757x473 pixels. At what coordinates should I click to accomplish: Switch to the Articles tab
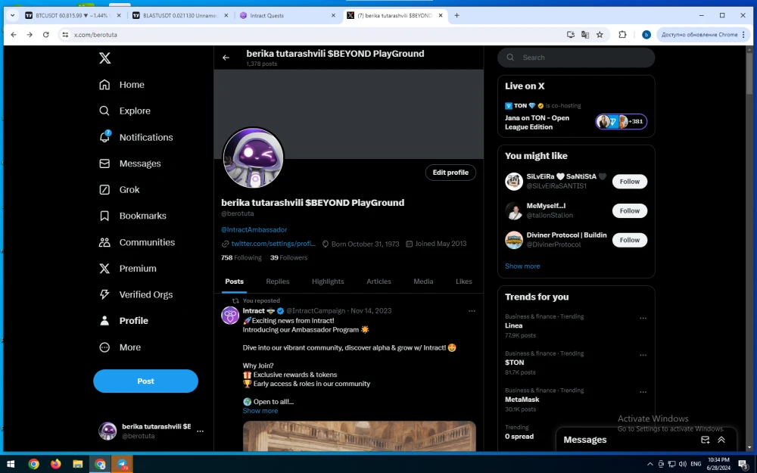pos(378,282)
